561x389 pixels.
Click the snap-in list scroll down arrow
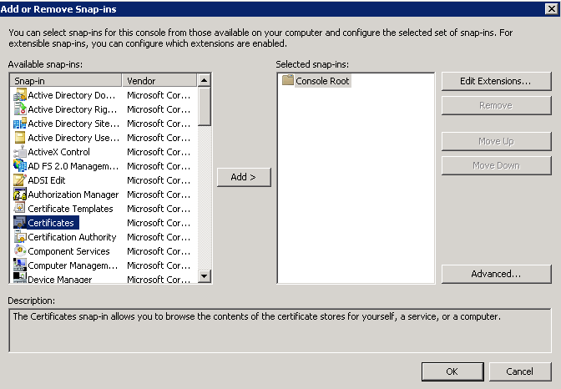(204, 276)
